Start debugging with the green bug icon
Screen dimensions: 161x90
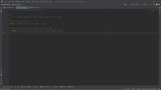pyautogui.click(x=145, y=4)
